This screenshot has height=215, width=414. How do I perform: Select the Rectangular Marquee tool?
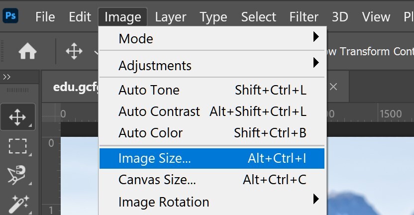point(17,146)
